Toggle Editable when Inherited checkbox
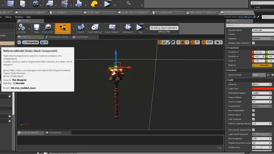Screen dimensions: 274x154 click(253, 43)
